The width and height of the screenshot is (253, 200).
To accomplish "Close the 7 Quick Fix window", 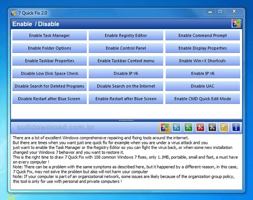I will click(234, 11).
